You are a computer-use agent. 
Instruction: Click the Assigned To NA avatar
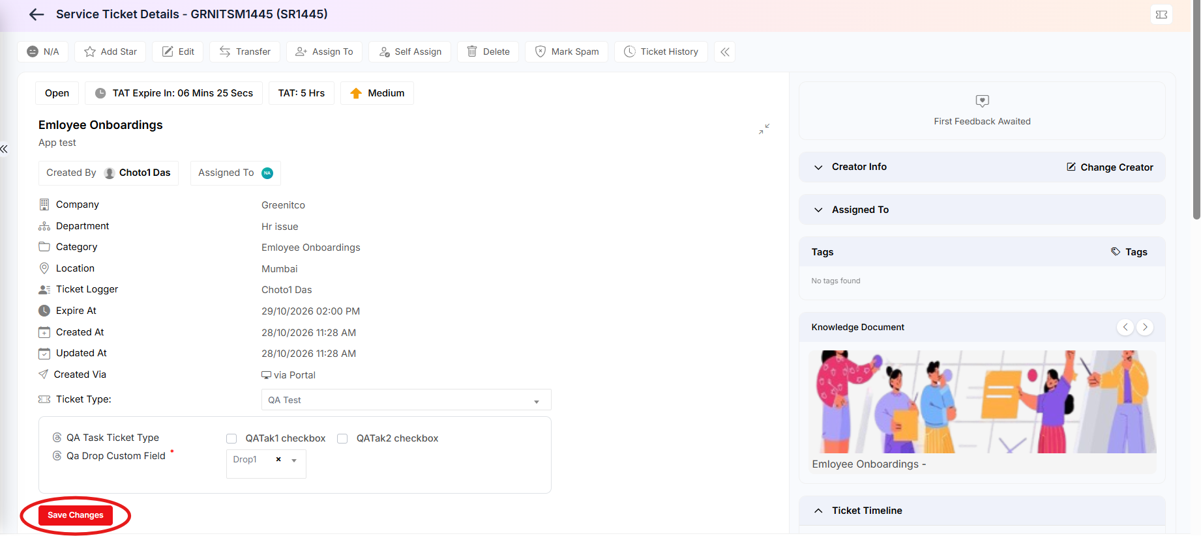[x=267, y=173]
